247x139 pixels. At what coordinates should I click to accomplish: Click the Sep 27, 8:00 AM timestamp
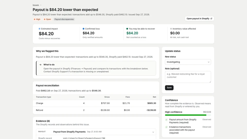94,132
